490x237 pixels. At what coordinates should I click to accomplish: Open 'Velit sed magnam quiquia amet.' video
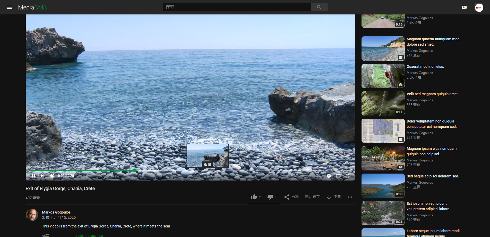click(433, 94)
